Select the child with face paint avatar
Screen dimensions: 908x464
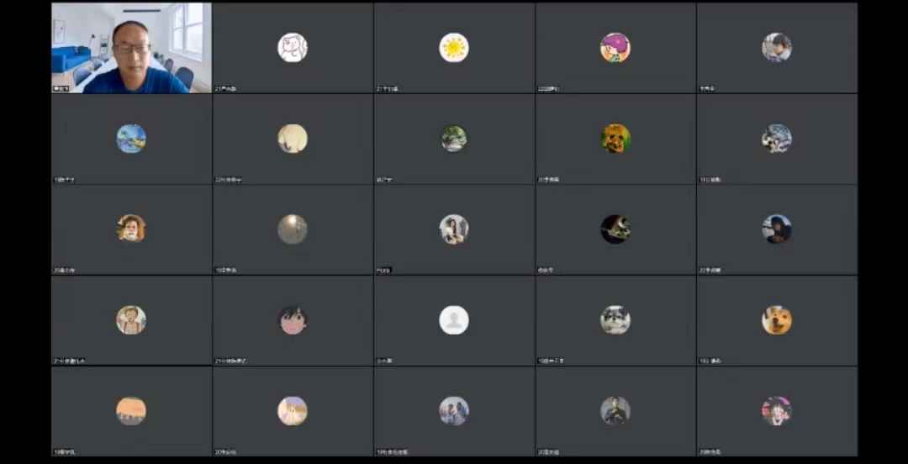tap(131, 229)
